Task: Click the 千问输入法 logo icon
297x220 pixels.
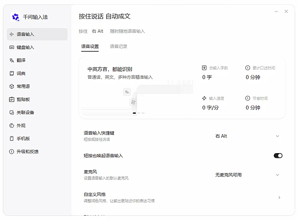Action: point(16,17)
